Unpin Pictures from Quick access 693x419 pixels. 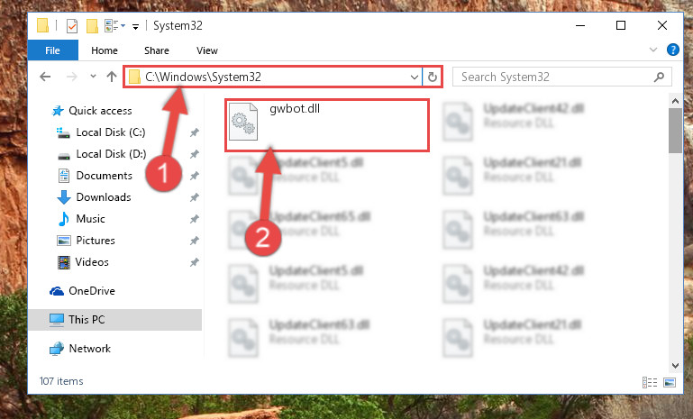click(x=194, y=241)
